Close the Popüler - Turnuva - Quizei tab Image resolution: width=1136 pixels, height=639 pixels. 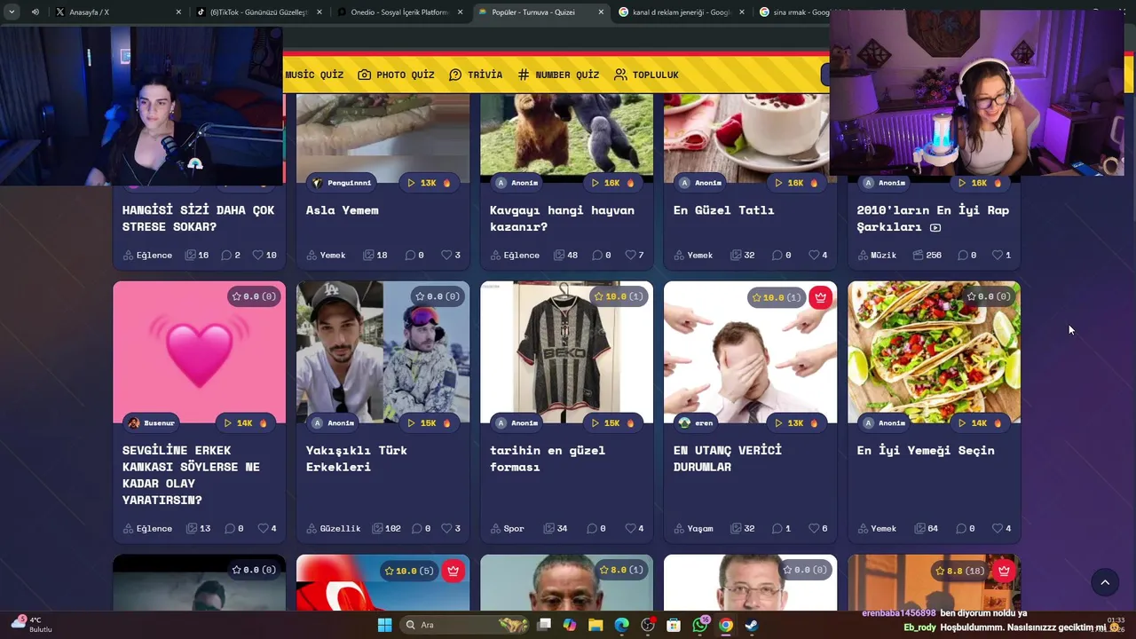[601, 12]
